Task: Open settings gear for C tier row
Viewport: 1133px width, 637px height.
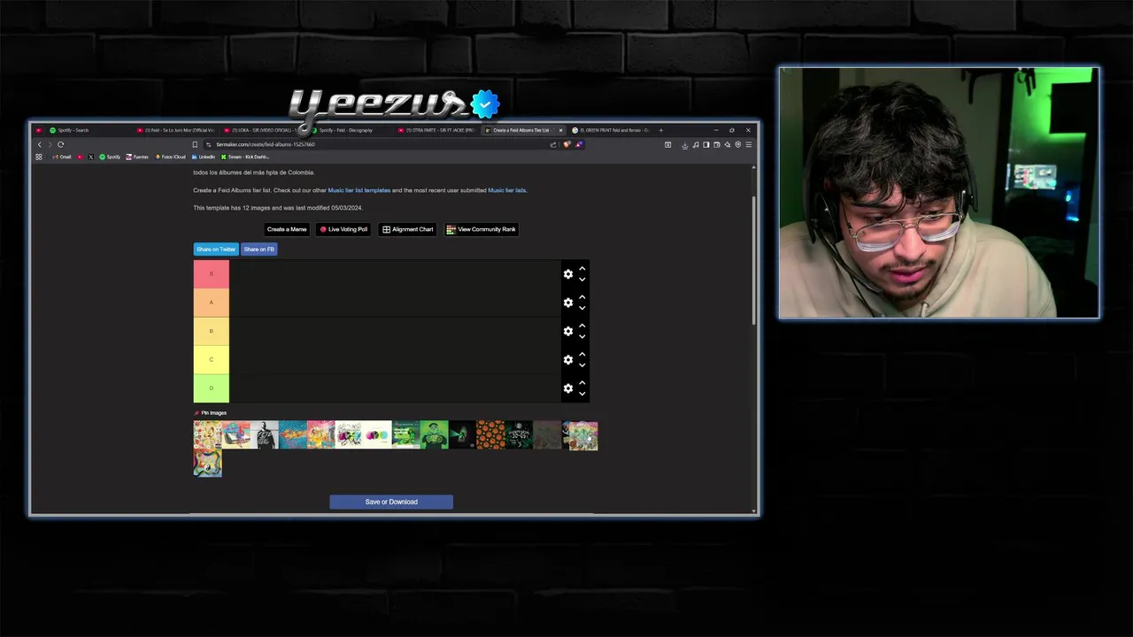Action: (x=568, y=360)
